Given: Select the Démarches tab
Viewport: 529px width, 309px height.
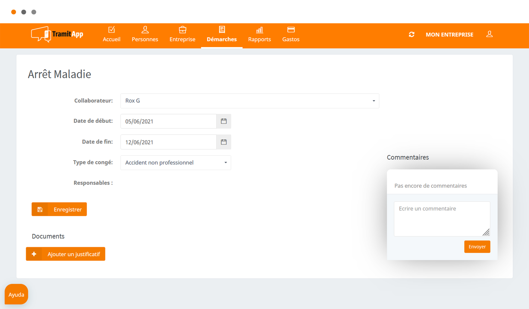Looking at the screenshot, I should 222,35.
